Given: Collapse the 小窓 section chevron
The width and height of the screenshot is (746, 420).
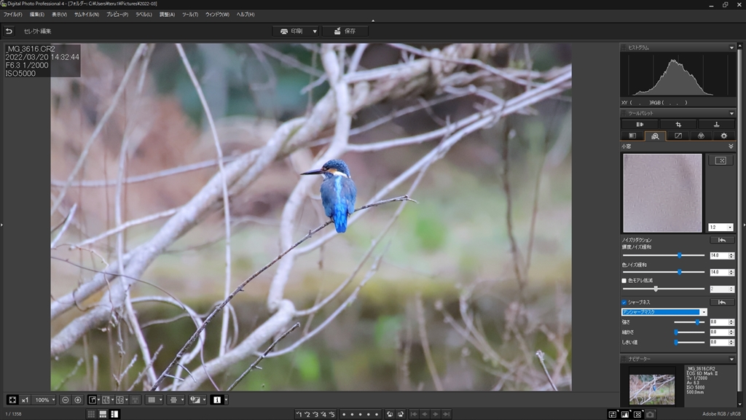Looking at the screenshot, I should (x=731, y=146).
